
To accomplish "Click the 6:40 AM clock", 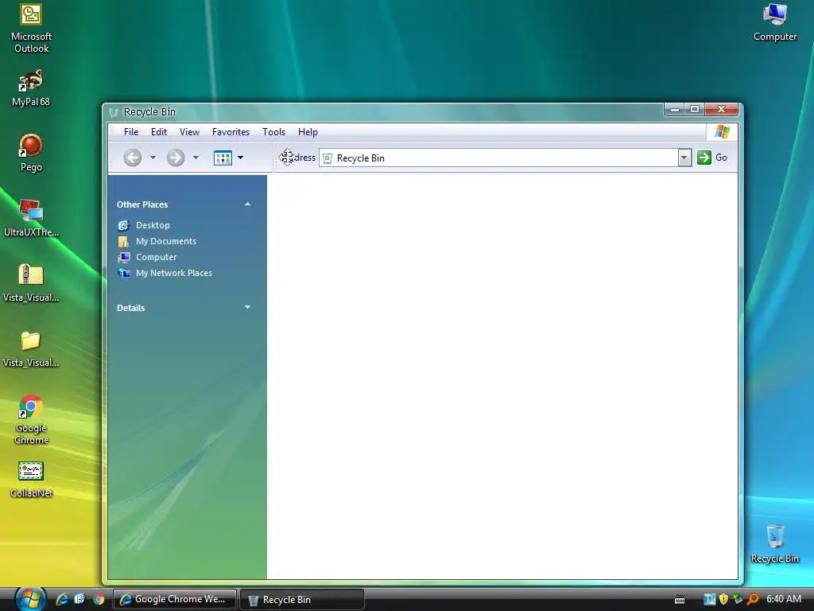I will pyautogui.click(x=784, y=598).
